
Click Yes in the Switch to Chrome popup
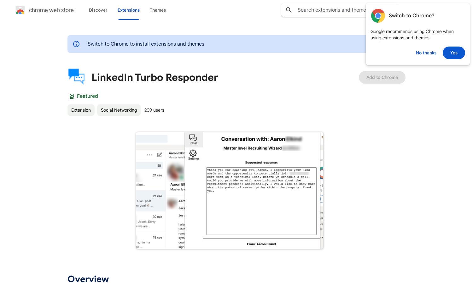(x=454, y=53)
